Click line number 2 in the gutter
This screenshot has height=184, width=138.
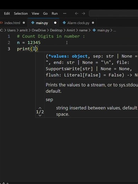(9, 42)
